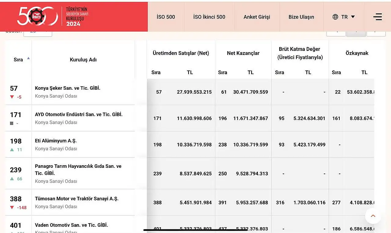The width and height of the screenshot is (391, 233).
Task: Open Konya Şeker San. ve Tic. company
Action: (68, 88)
